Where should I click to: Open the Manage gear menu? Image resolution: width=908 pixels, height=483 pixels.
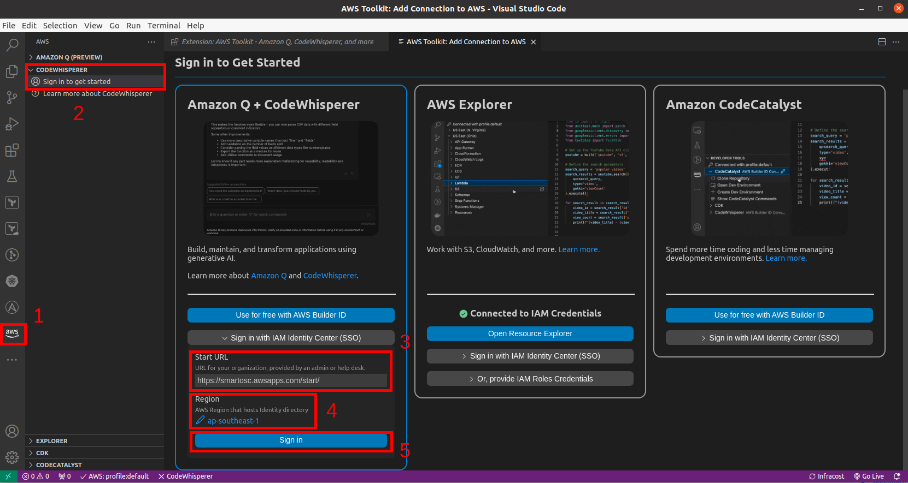pyautogui.click(x=12, y=457)
